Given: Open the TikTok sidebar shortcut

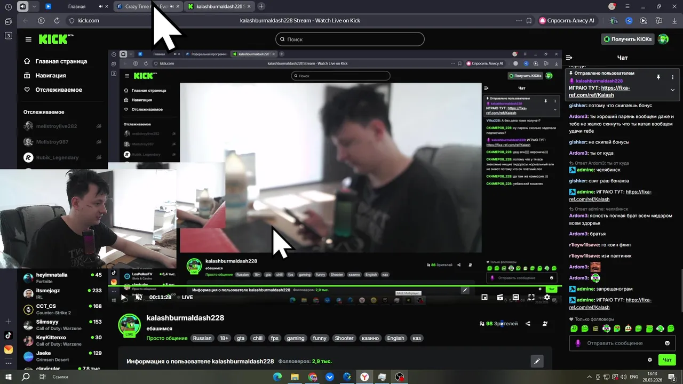Looking at the screenshot, I should tap(8, 335).
